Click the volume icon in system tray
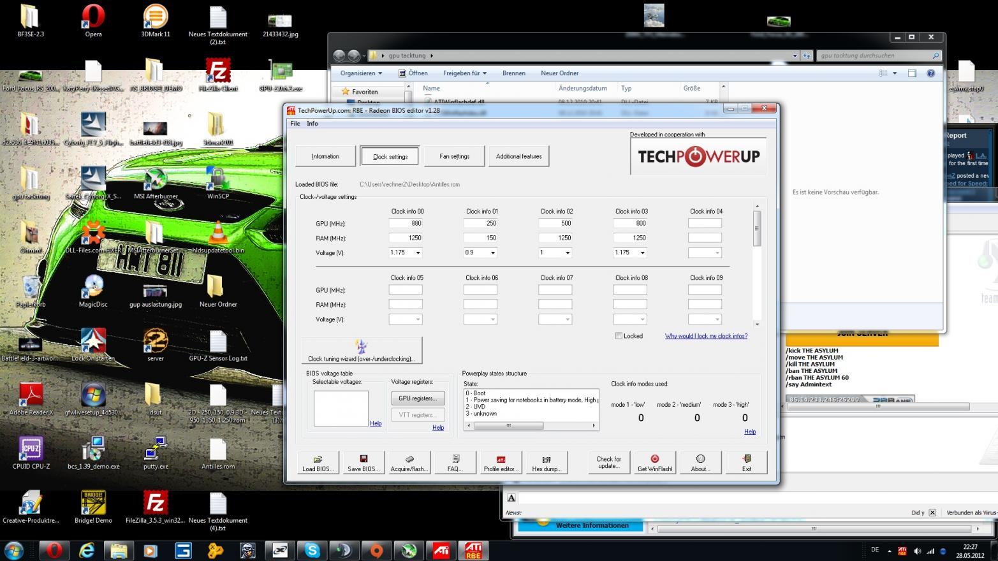This screenshot has width=998, height=561. click(917, 551)
